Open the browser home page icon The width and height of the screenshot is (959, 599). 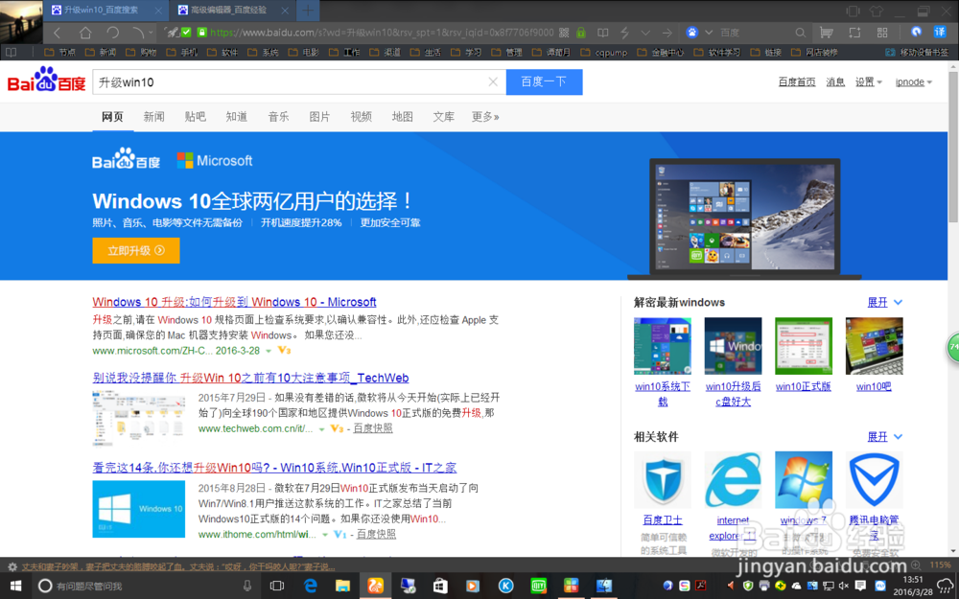[x=85, y=33]
